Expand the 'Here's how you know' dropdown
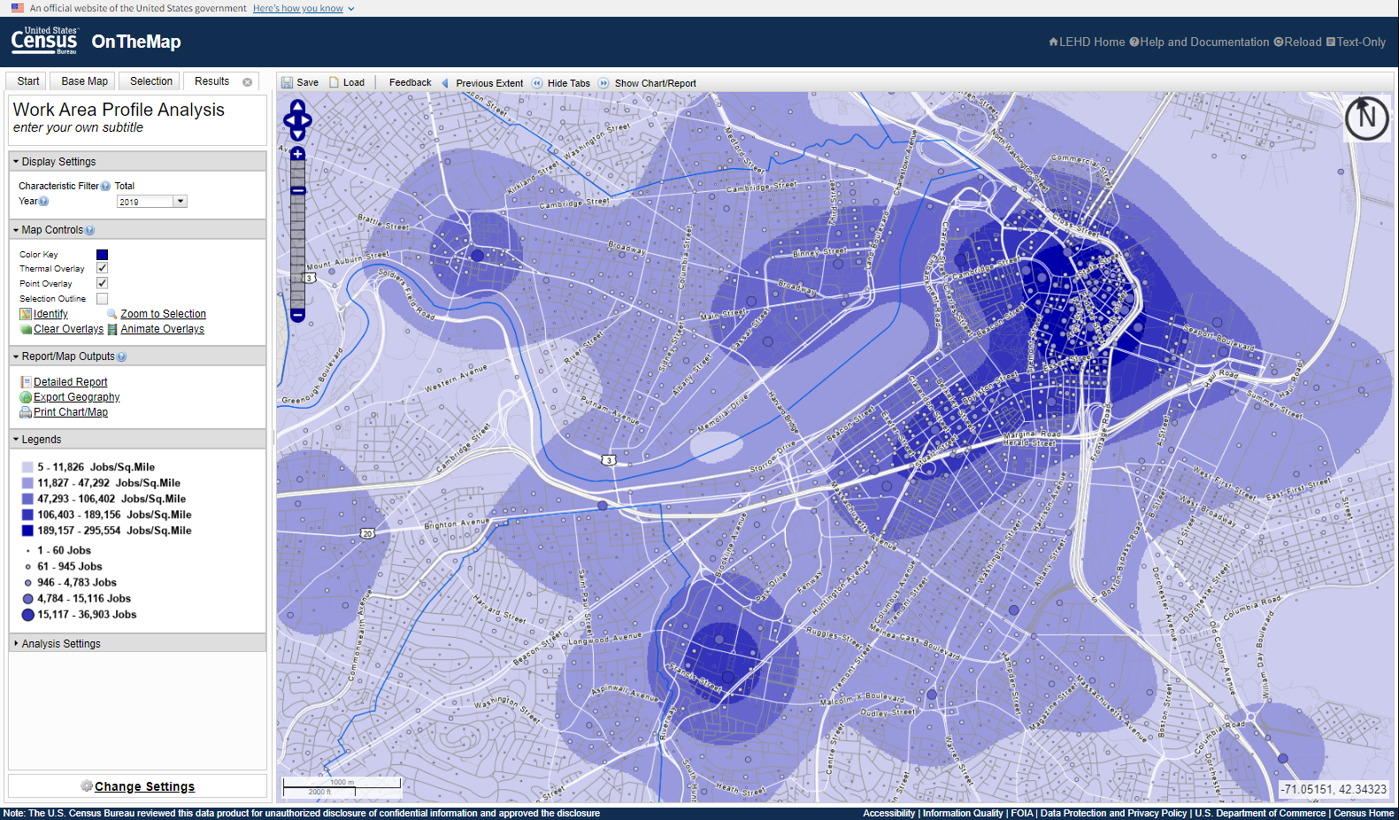The image size is (1399, 820). 304,8
